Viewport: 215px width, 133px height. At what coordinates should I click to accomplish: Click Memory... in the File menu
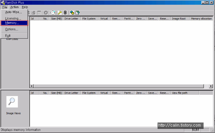coord(14,23)
